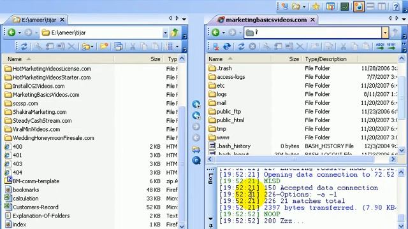This screenshot has height=229, width=408.
Task: Open local folder browse dropdown icon
Action: pos(87,46)
